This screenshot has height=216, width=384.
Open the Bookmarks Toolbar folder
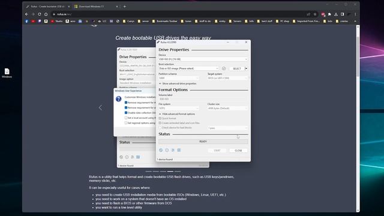164,22
